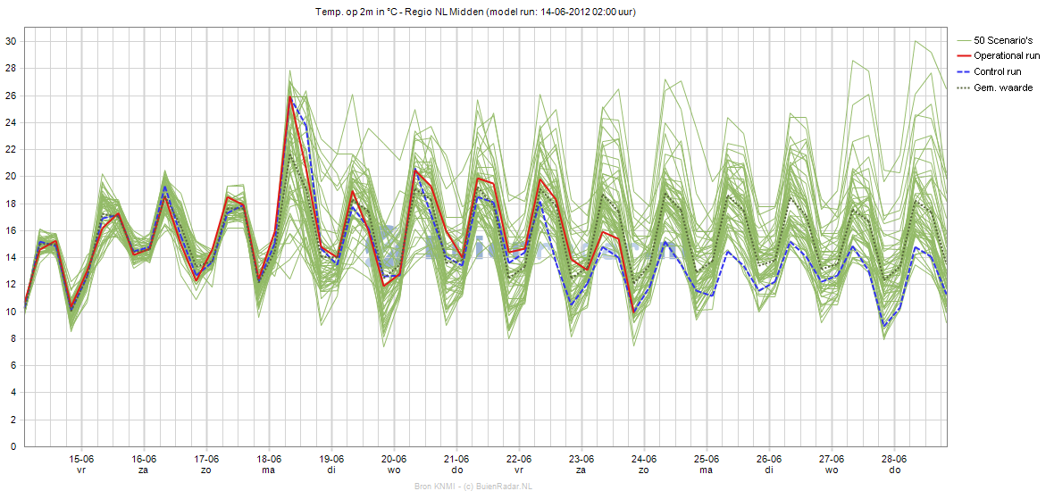Viewport: 1054px width, 491px height.
Task: Select the 'Operational run' legend entry
Action: [x=1007, y=56]
